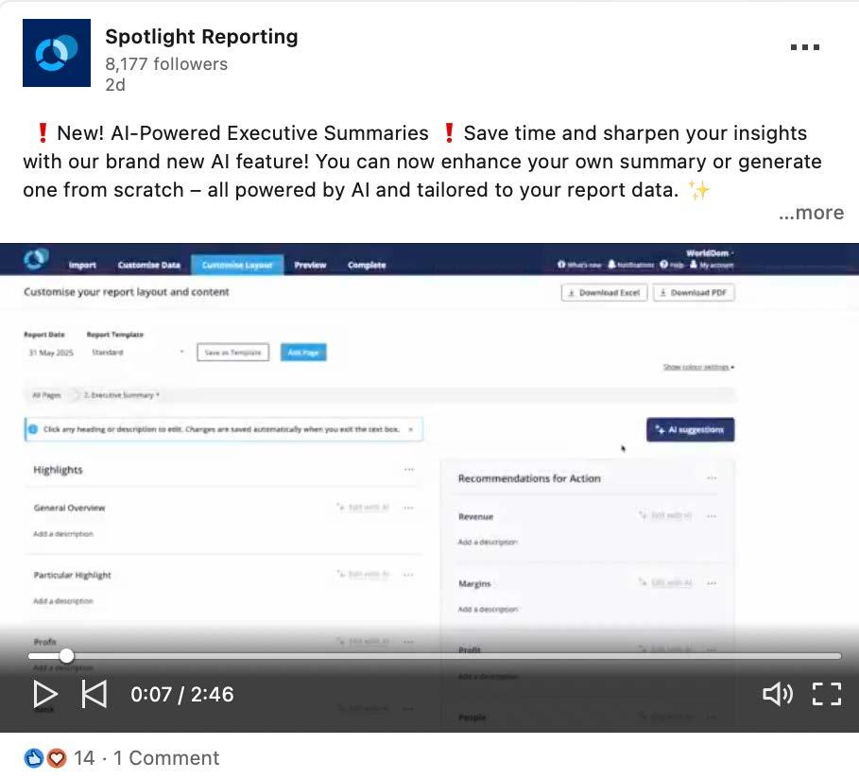Open the WorldDom organisation dropdown
Viewport: 859px width, 779px height.
click(710, 253)
